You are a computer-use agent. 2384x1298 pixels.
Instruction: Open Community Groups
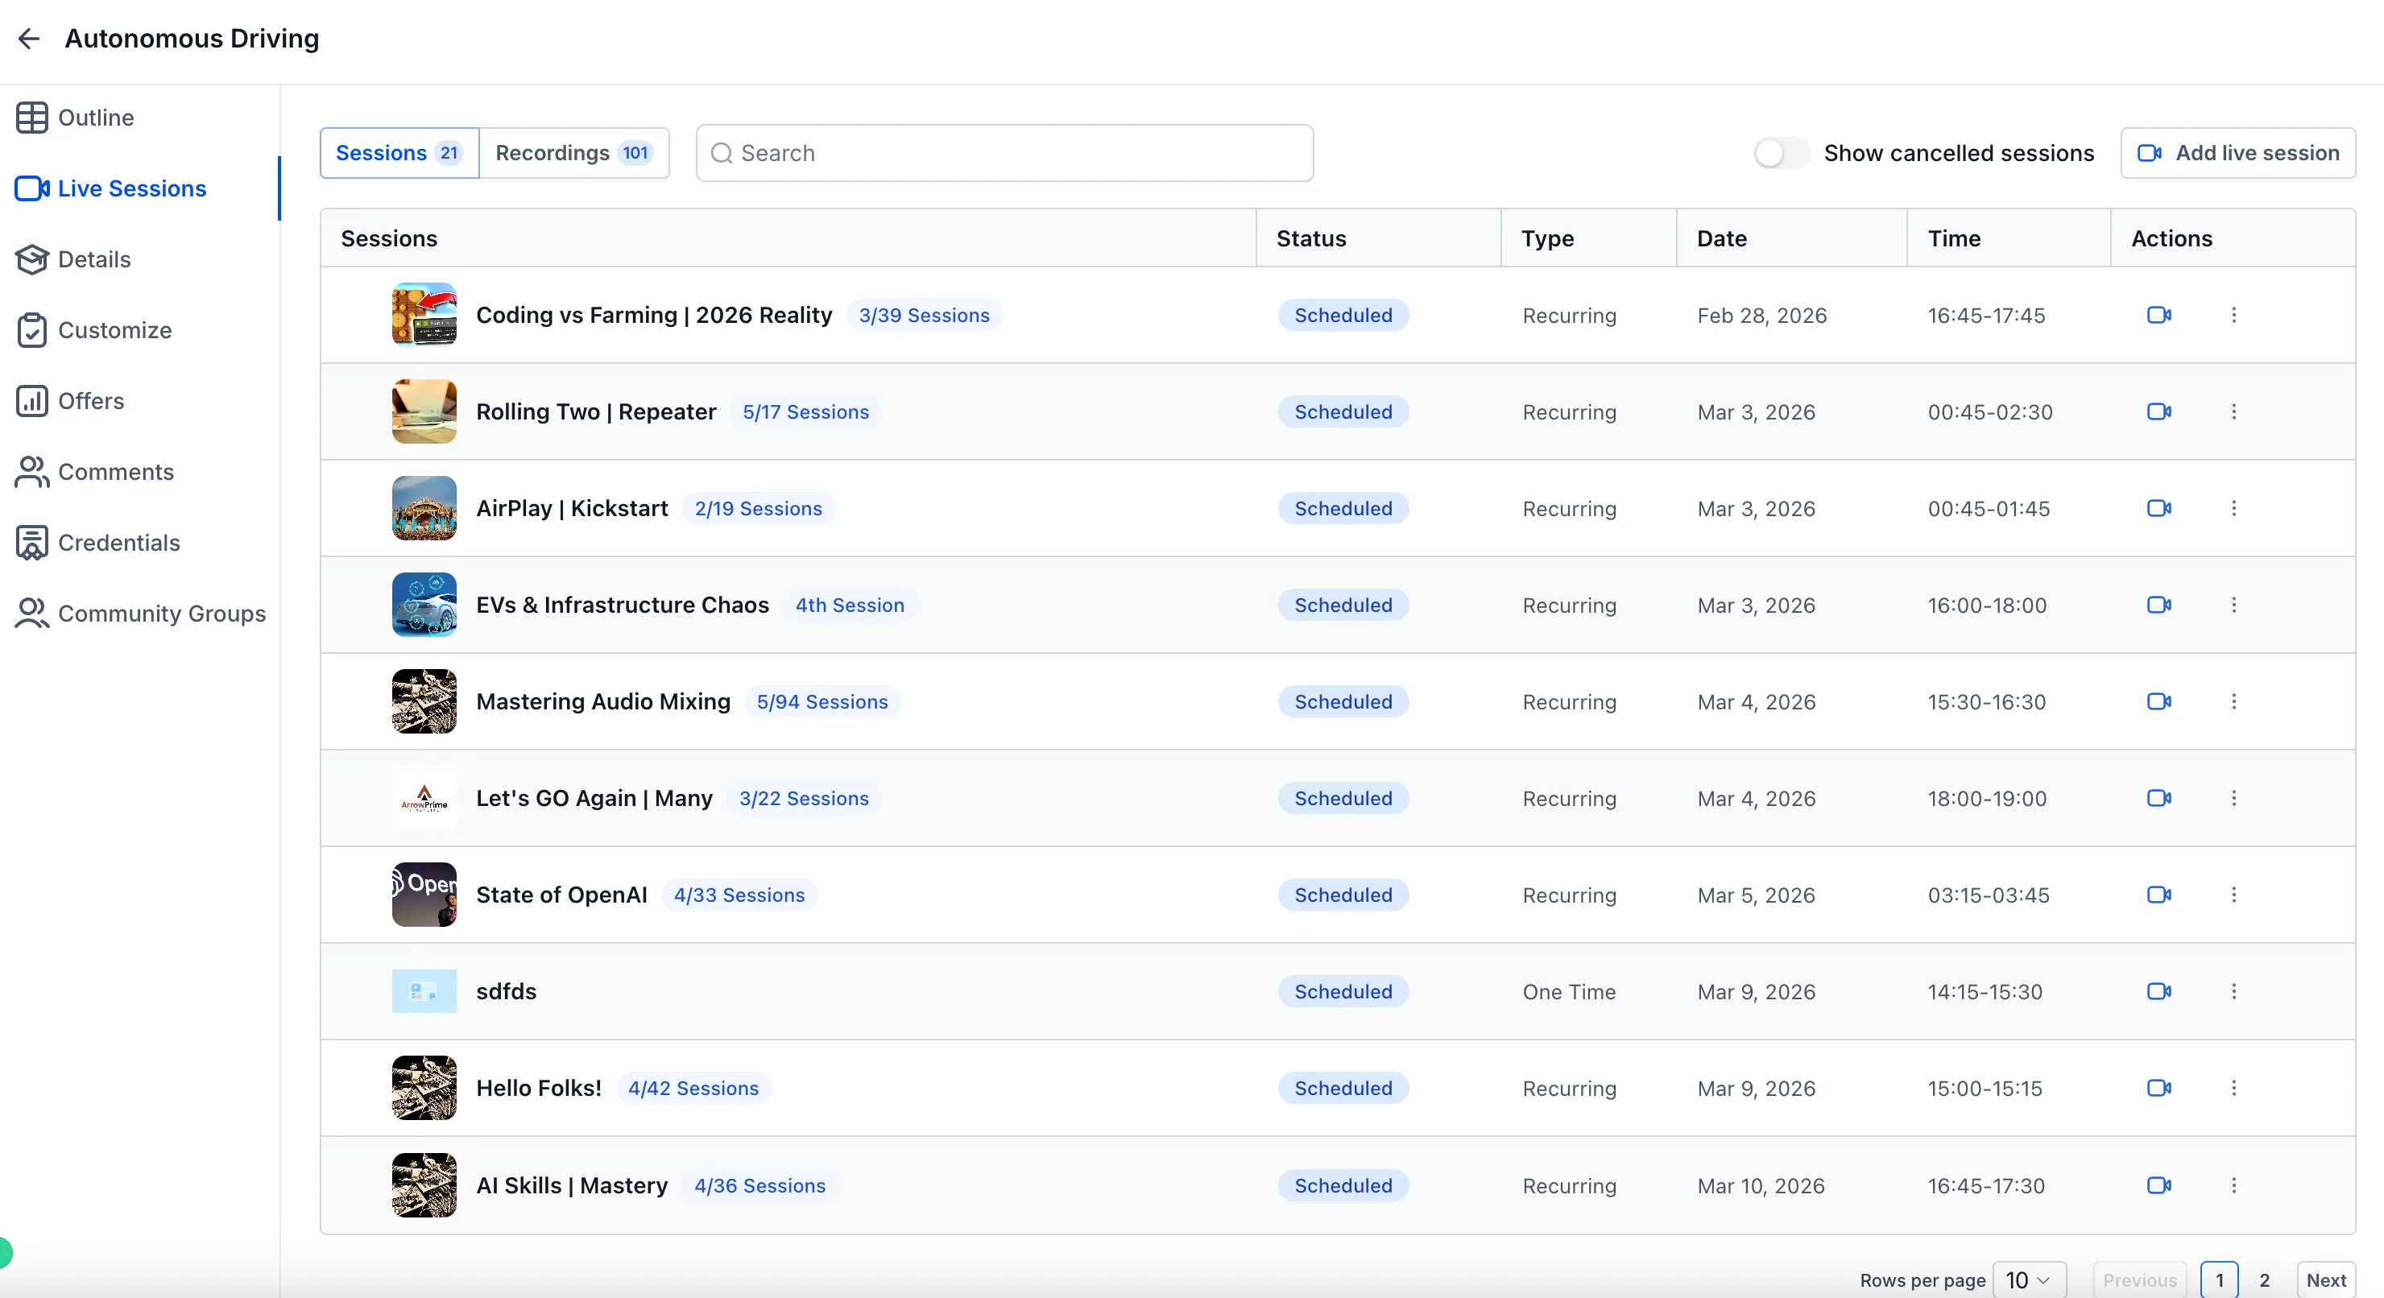[x=161, y=614]
